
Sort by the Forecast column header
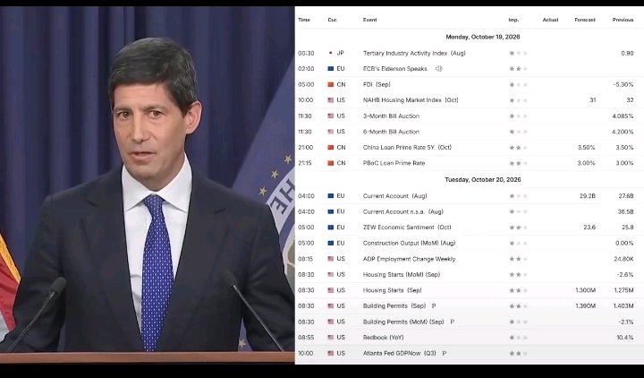click(585, 20)
